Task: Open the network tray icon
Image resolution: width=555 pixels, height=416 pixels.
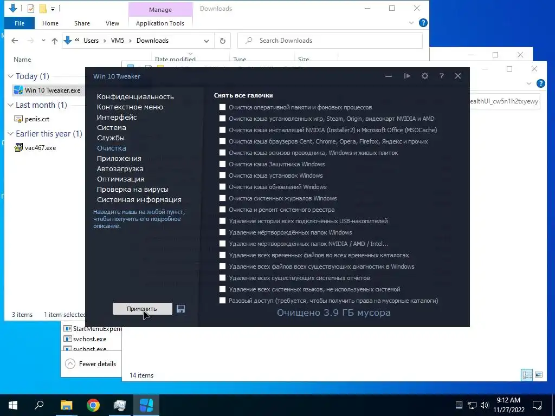Action: pos(472,405)
